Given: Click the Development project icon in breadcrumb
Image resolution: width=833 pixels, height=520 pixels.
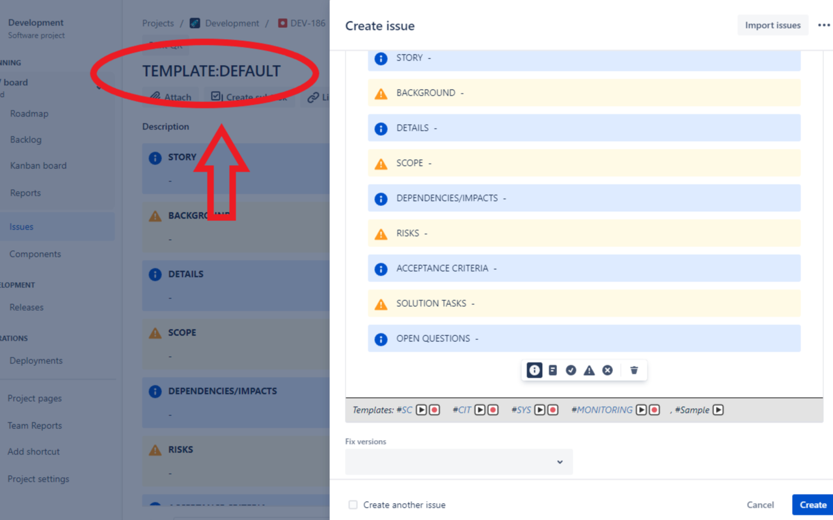Looking at the screenshot, I should 195,23.
